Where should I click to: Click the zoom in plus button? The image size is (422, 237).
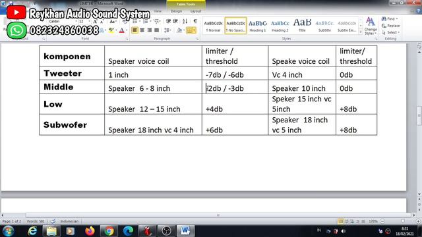(x=418, y=221)
